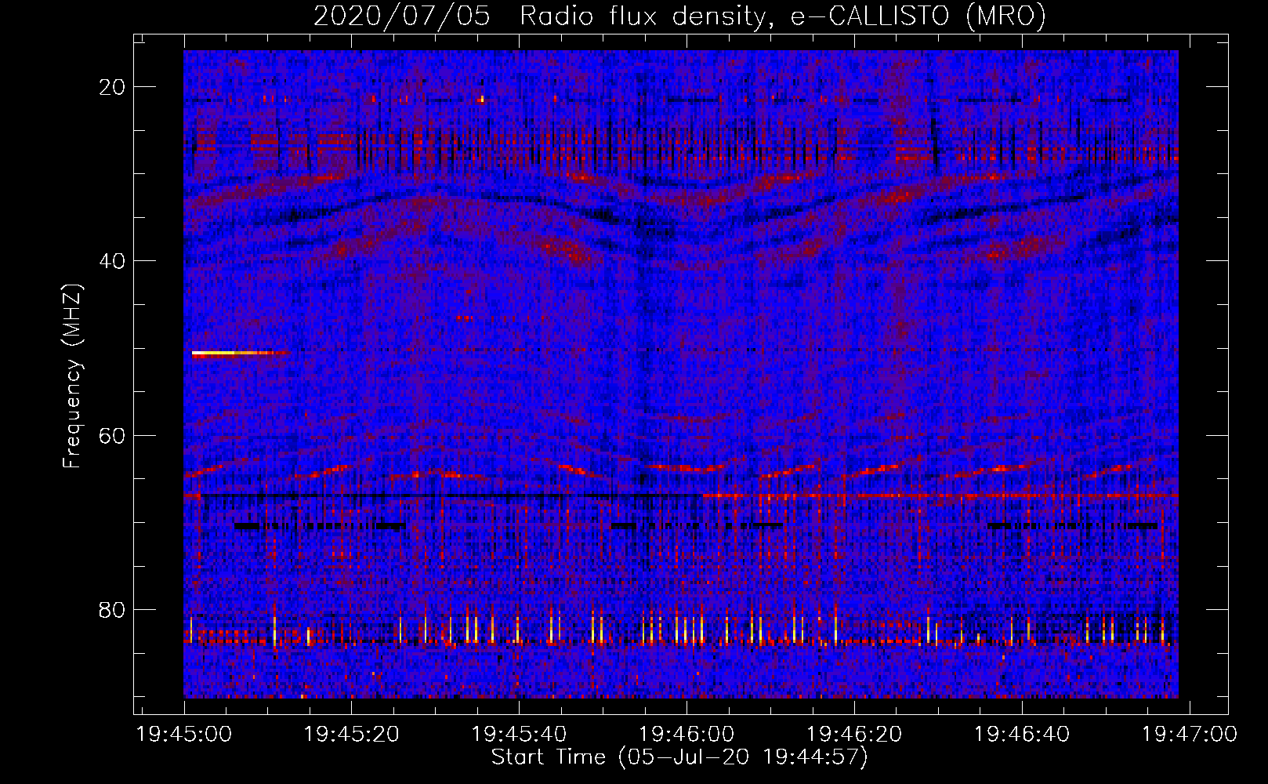The image size is (1268, 784).
Task: Click the time tick label "19:45:20"
Action: point(352,734)
